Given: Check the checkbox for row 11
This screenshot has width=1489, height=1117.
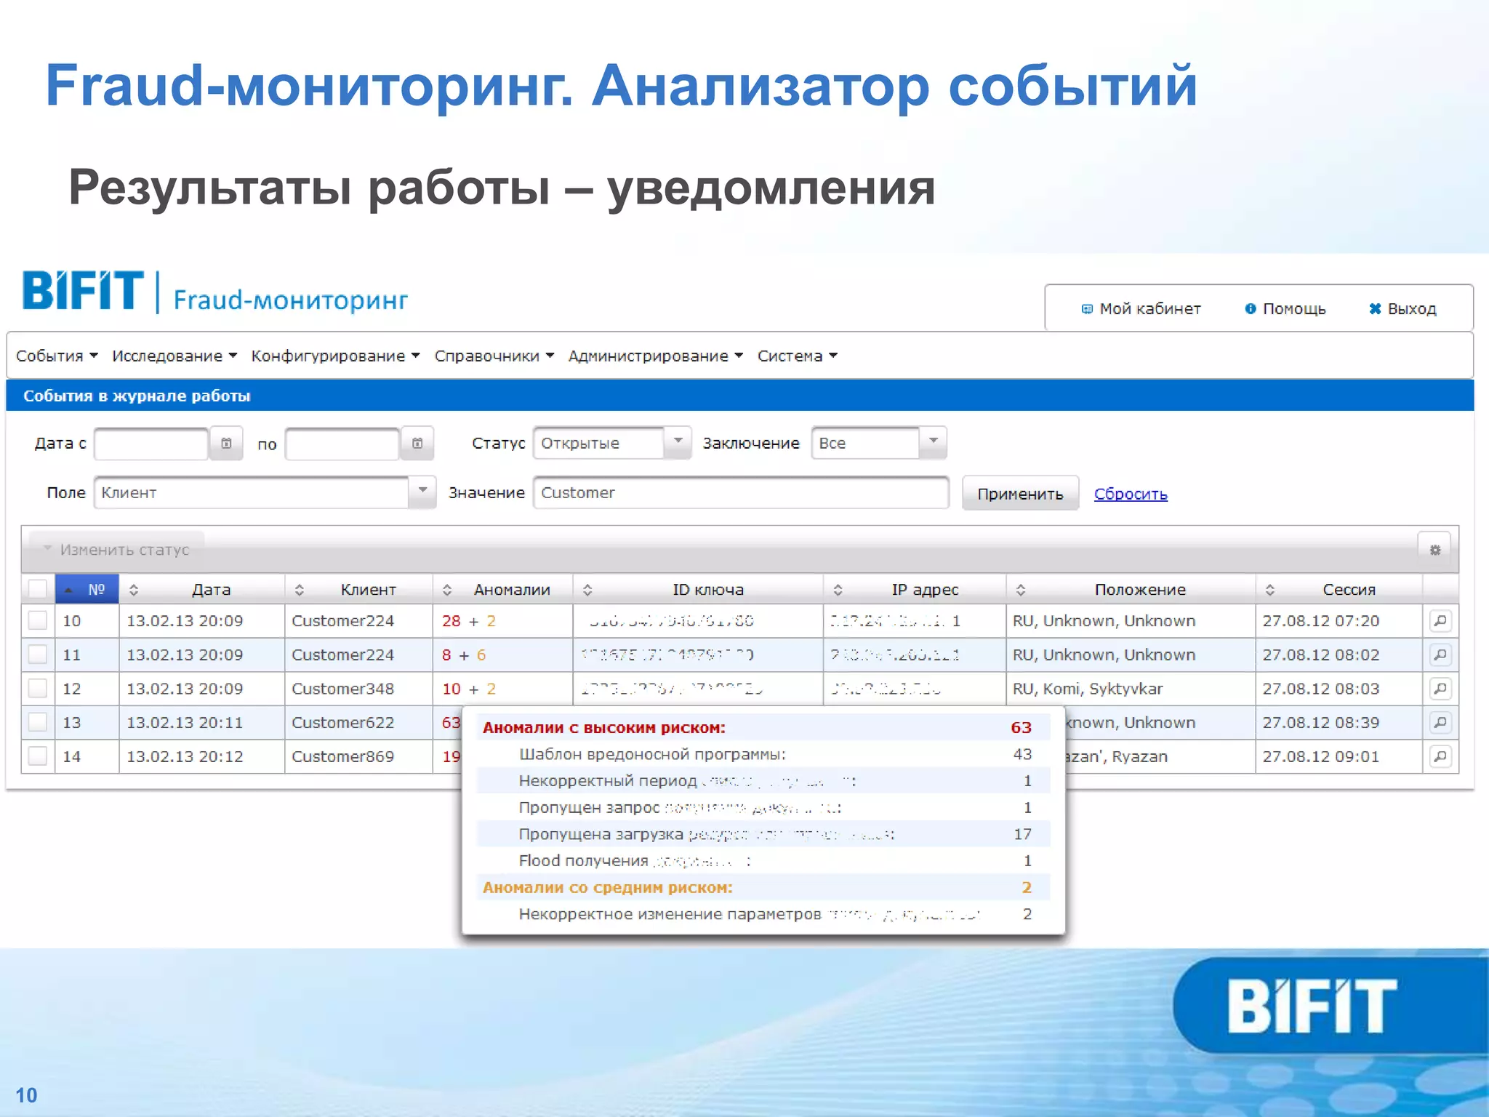Looking at the screenshot, I should coord(38,655).
